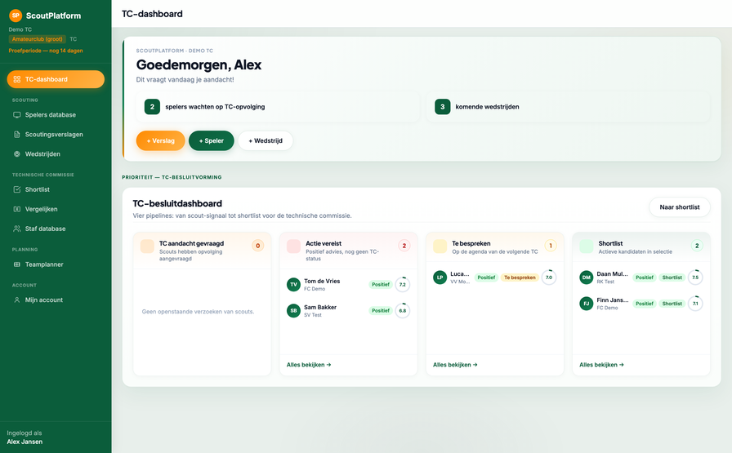Open Wedstrijden in the sidebar
Screen dimensions: 732x453
pyautogui.click(x=56, y=154)
